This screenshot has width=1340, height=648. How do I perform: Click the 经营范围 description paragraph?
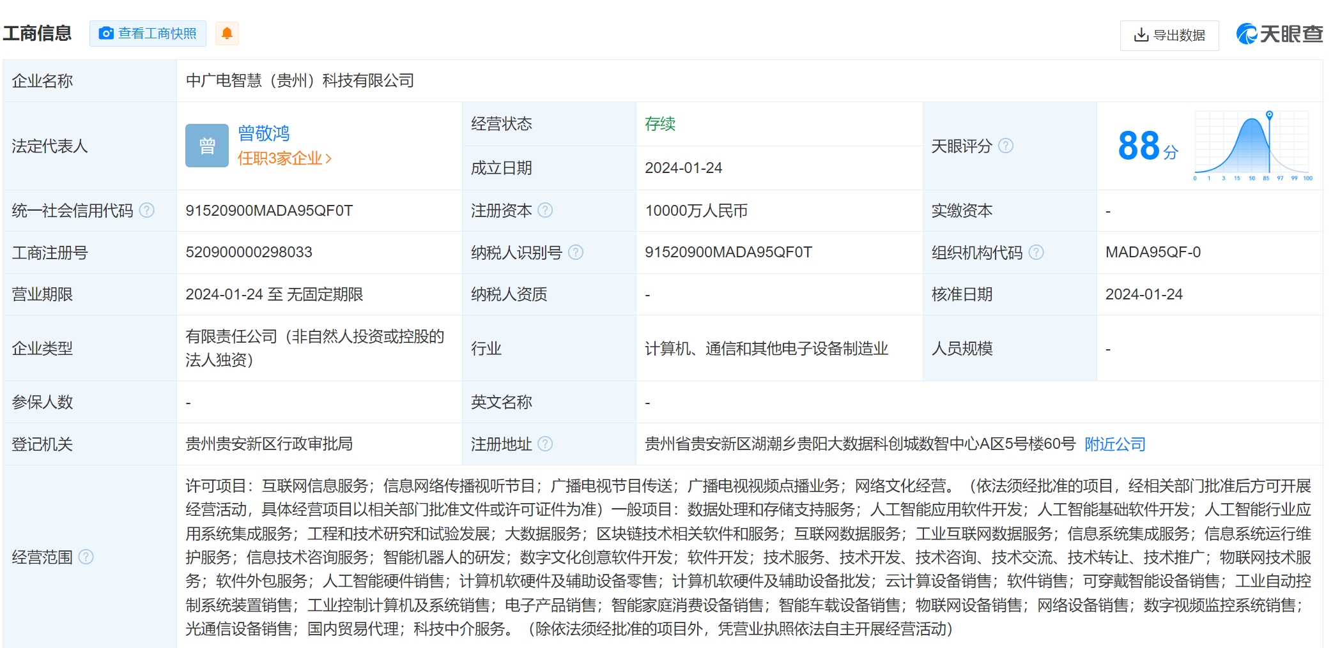(748, 557)
